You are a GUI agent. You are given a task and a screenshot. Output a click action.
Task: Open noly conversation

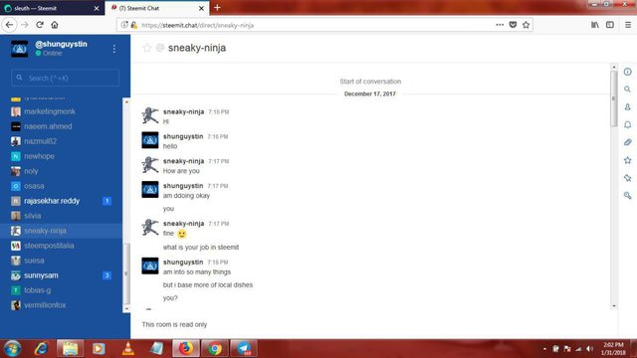(x=61, y=171)
